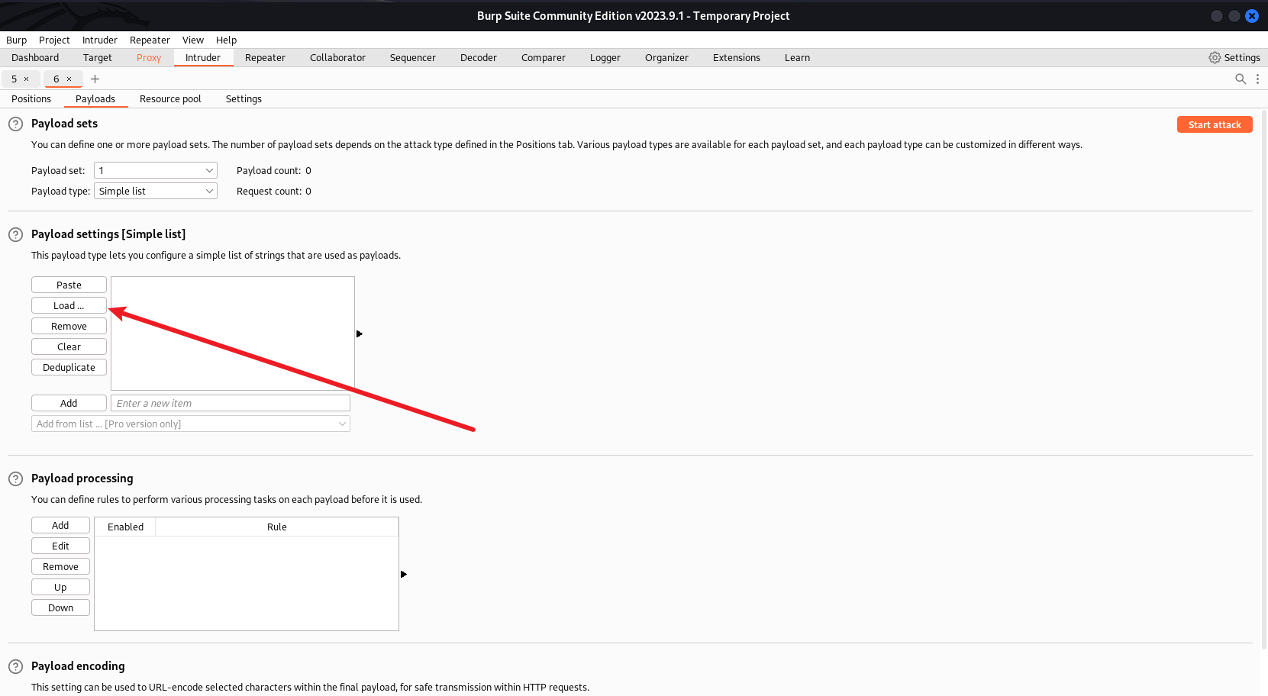Screen dimensions: 1268x696
Task: Click the Enabled column header
Action: tap(125, 527)
